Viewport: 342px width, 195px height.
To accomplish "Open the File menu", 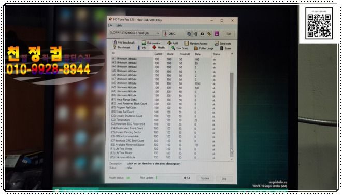I will 110,25.
